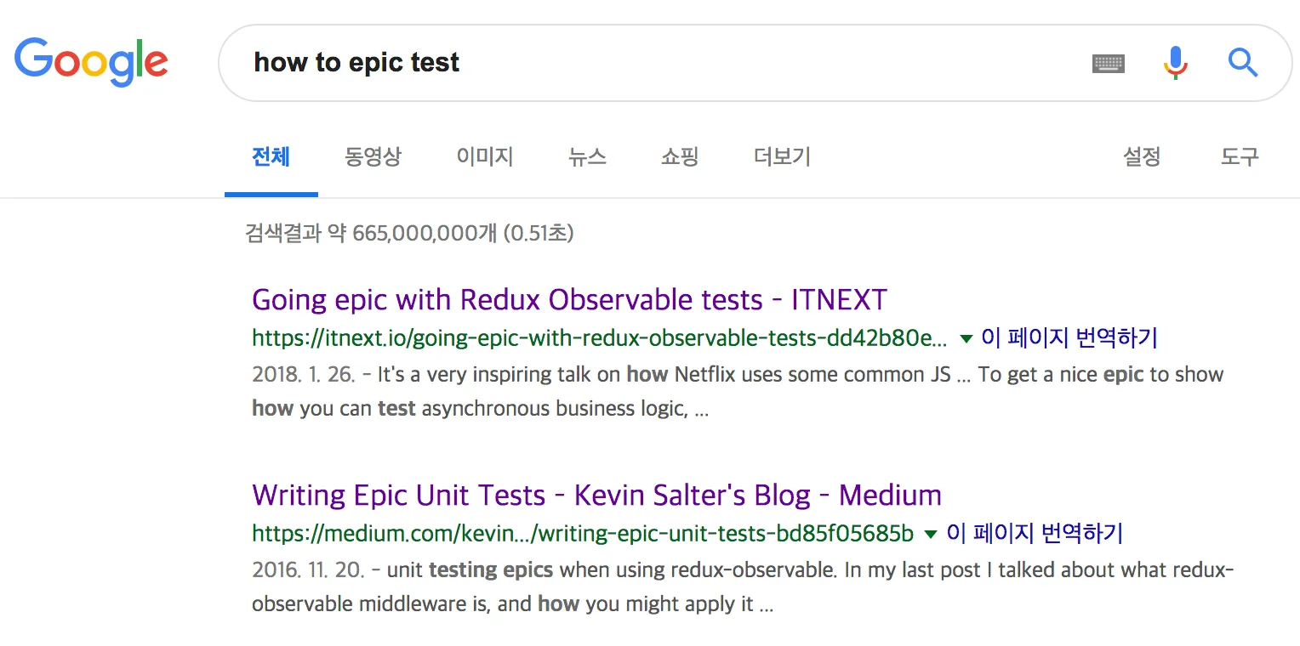This screenshot has height=646, width=1300.
Task: Expand ITNEXT result green dropdown arrow
Action: click(966, 338)
